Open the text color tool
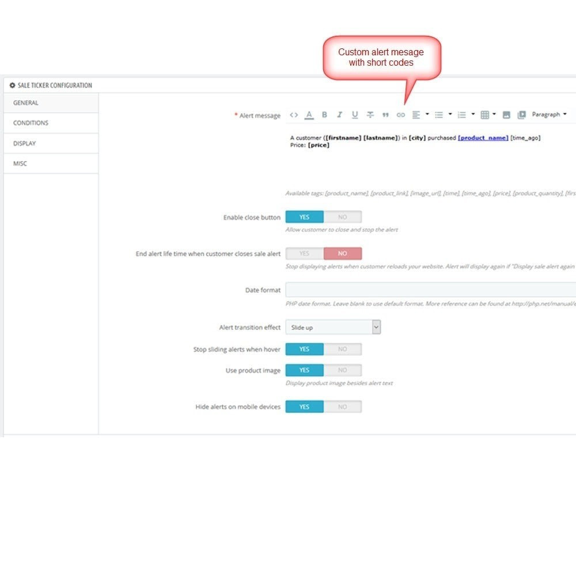This screenshot has width=576, height=576. (x=309, y=115)
